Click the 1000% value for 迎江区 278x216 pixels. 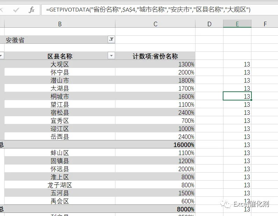pyautogui.click(x=155, y=128)
